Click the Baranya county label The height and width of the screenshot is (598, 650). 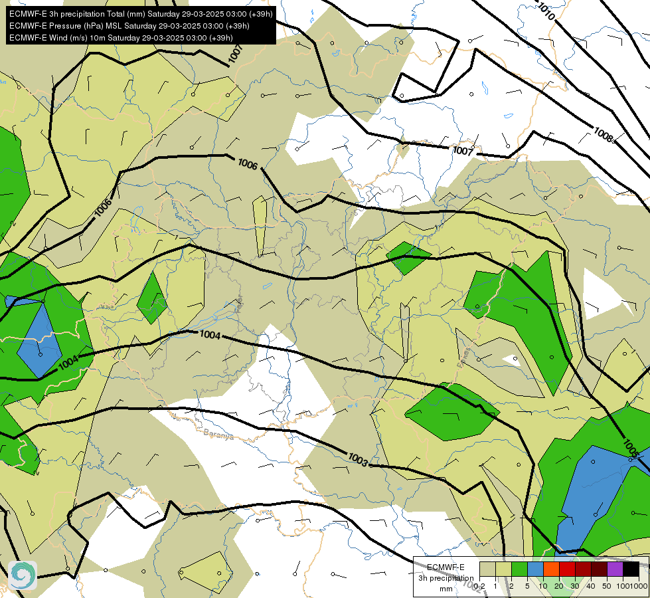218,435
